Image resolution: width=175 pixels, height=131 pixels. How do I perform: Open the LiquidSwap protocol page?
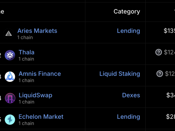[36, 95]
